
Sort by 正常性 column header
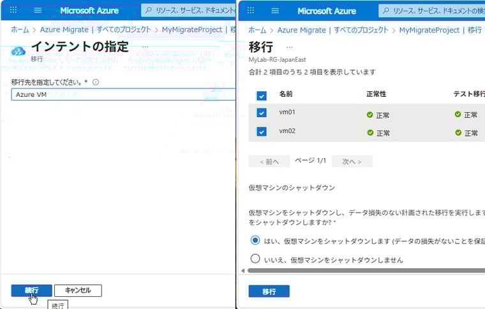[376, 94]
